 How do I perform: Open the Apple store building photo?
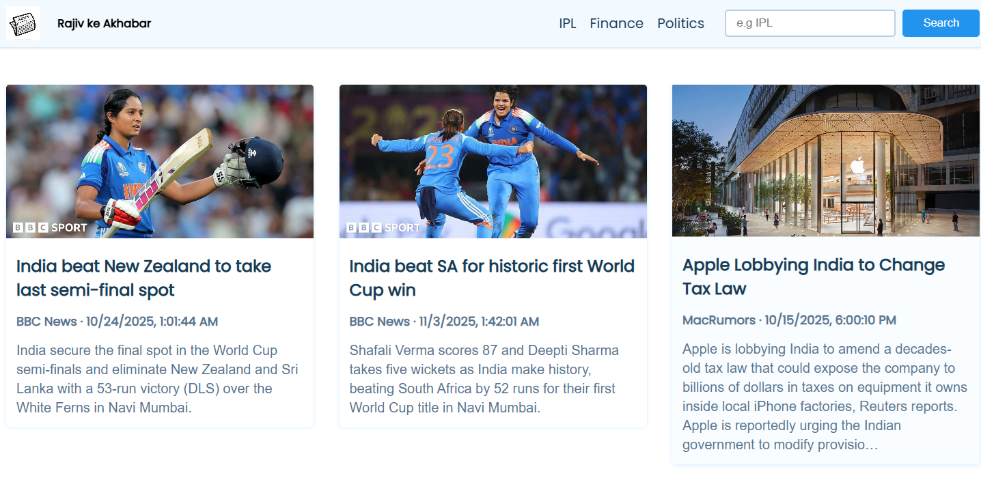tap(825, 160)
